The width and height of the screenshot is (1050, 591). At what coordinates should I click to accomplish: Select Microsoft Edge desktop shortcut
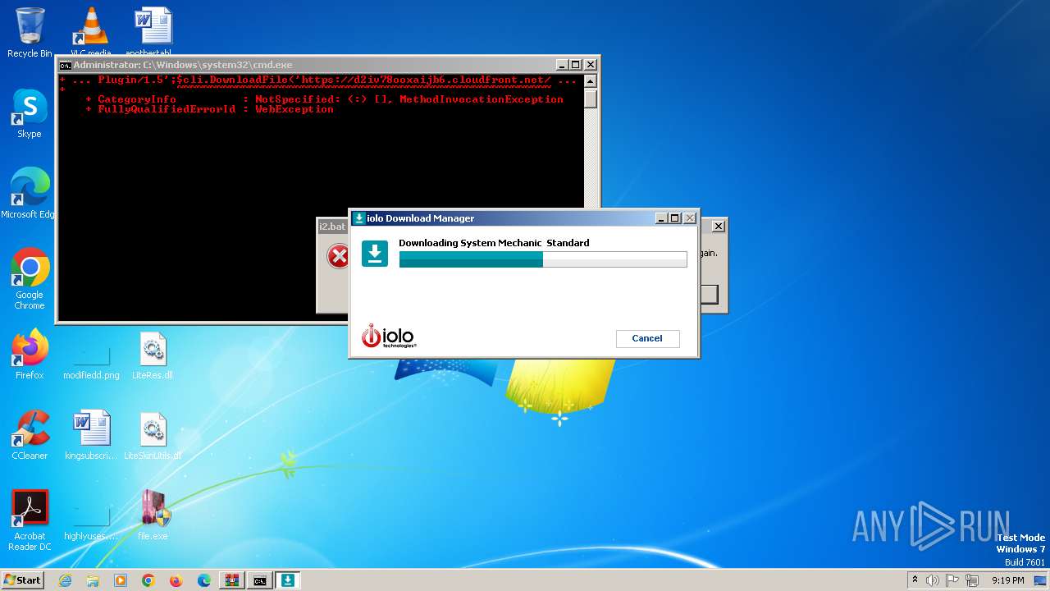click(x=30, y=194)
